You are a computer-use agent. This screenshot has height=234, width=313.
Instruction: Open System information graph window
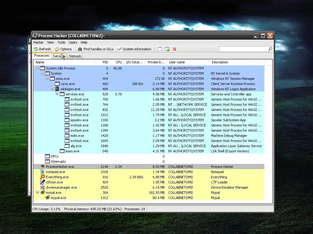coord(134,49)
